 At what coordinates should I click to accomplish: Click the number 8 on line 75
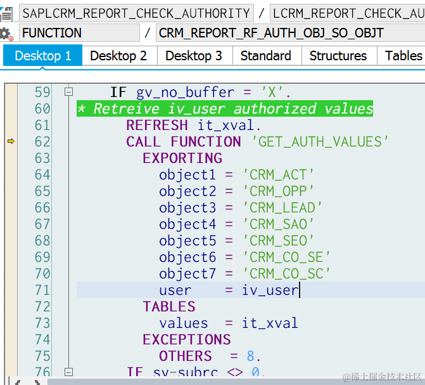pyautogui.click(x=251, y=356)
